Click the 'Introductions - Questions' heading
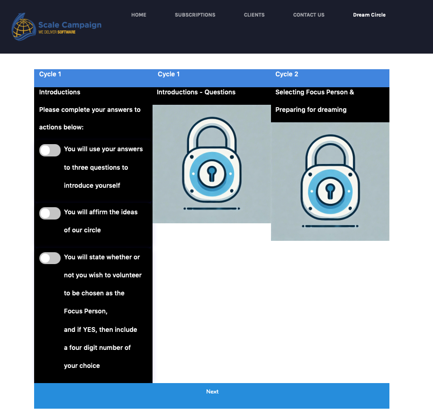Image resolution: width=433 pixels, height=412 pixels. tap(196, 92)
